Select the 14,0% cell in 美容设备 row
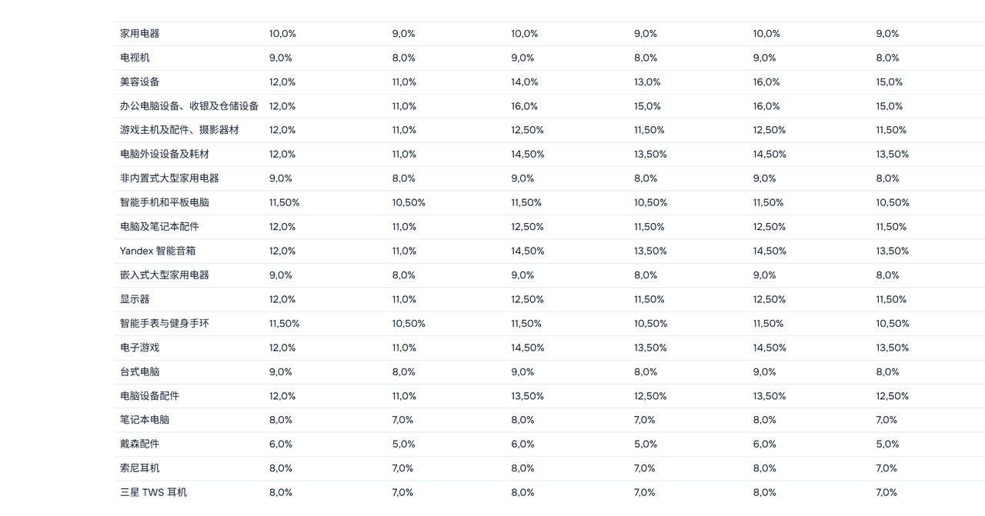The width and height of the screenshot is (985, 516). point(525,82)
